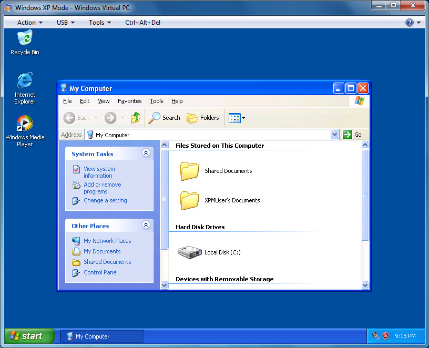Open the Recycle Bin desktop icon
429x348 pixels.
(25, 39)
